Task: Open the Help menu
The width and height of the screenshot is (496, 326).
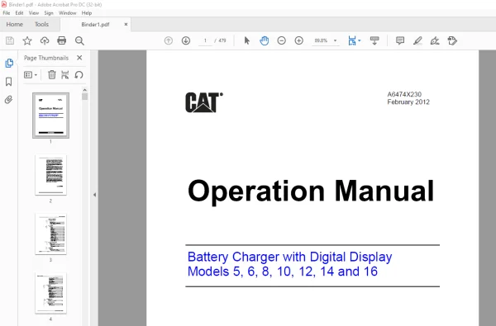Action: [x=86, y=13]
